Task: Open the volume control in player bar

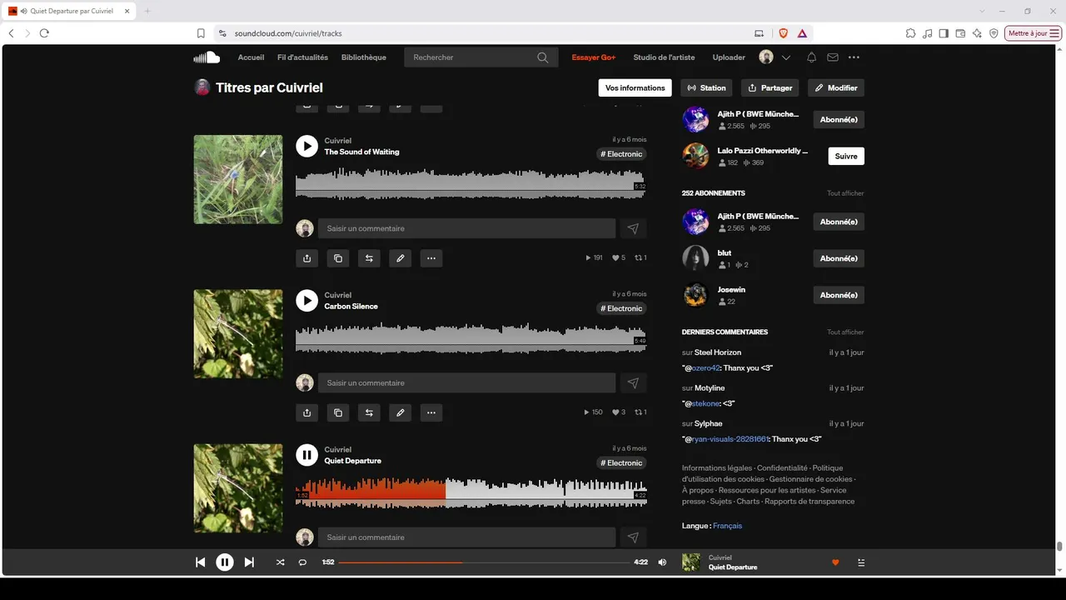Action: pos(662,562)
